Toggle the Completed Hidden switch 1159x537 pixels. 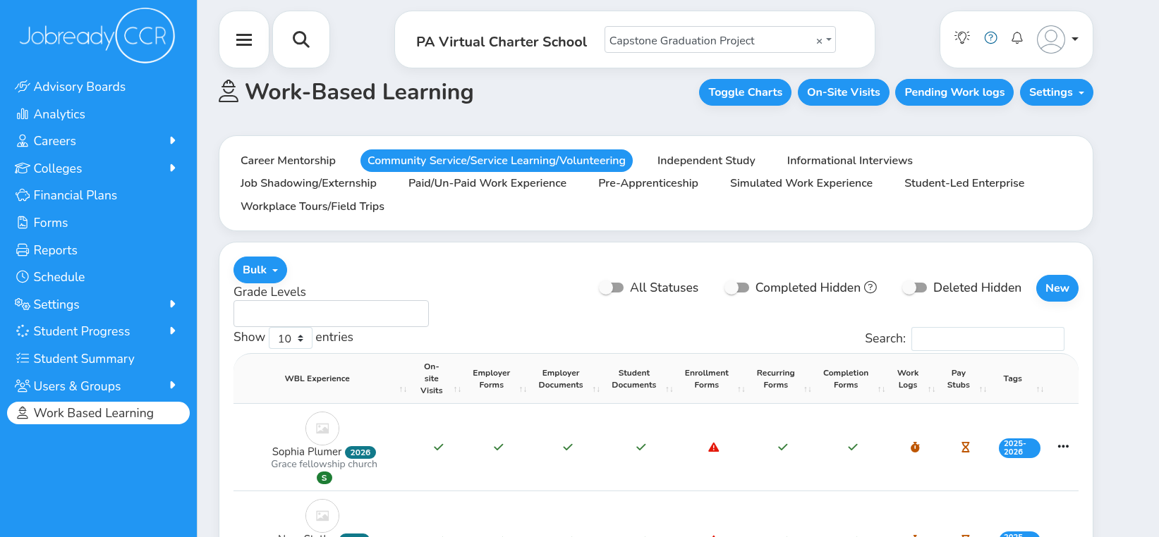(737, 288)
